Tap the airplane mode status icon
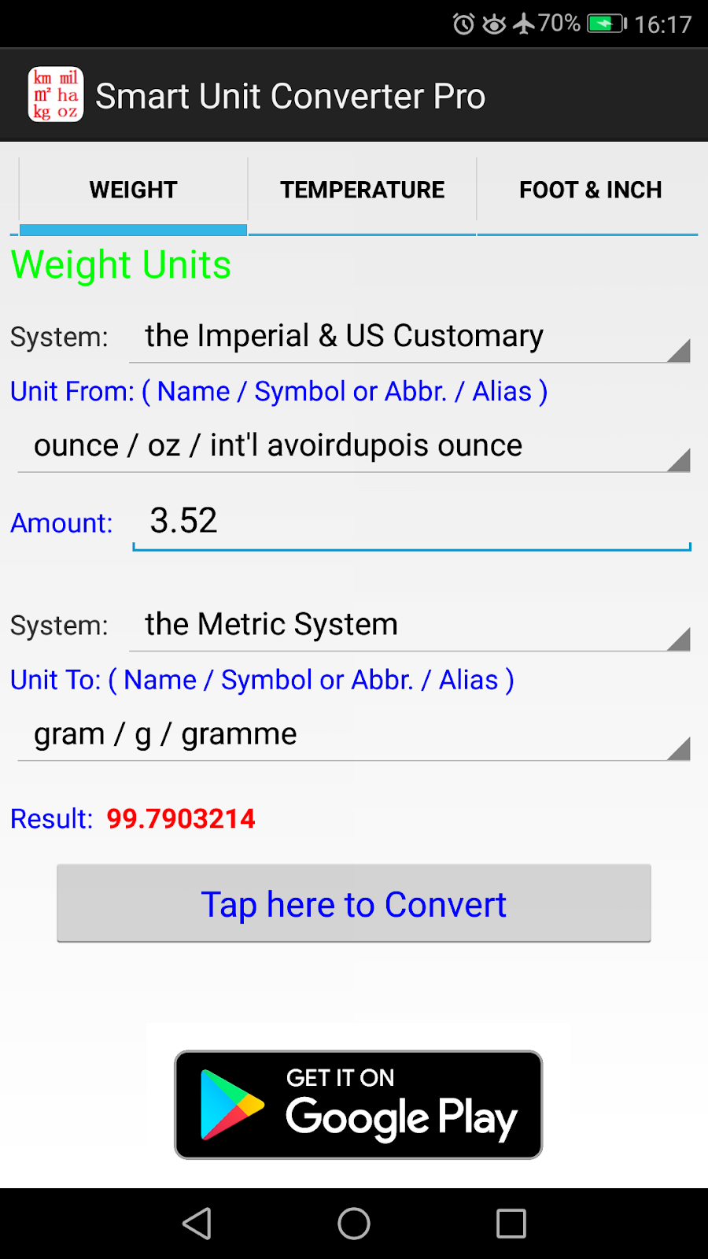Image resolution: width=708 pixels, height=1259 pixels. (x=524, y=24)
